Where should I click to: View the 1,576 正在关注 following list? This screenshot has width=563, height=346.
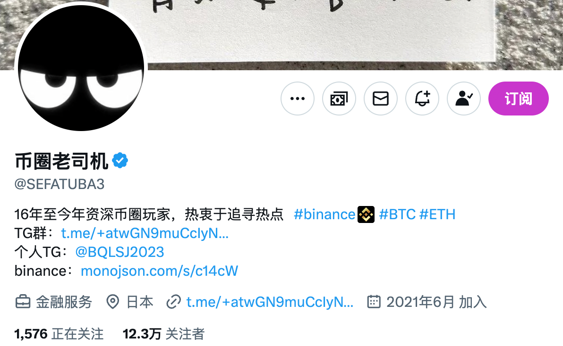coord(59,334)
